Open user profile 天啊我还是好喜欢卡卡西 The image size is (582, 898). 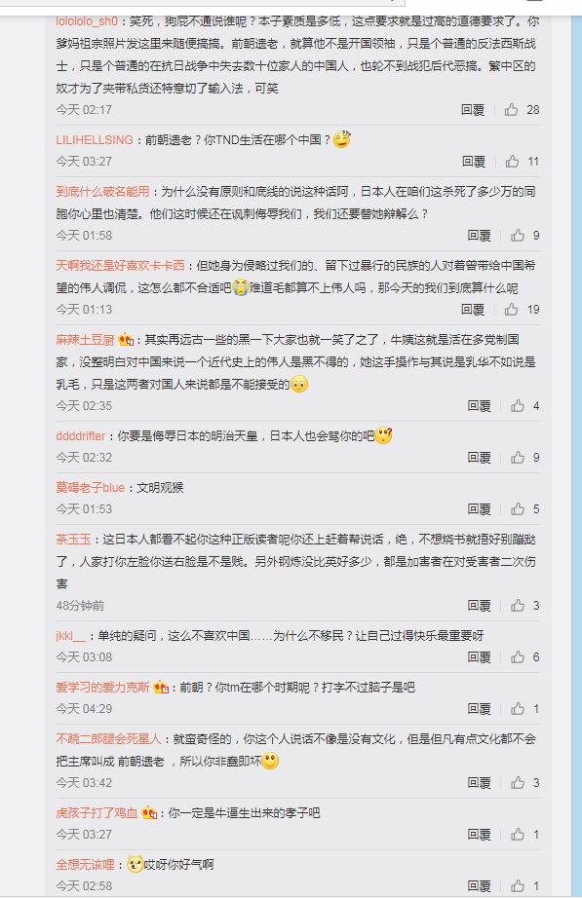tap(120, 265)
